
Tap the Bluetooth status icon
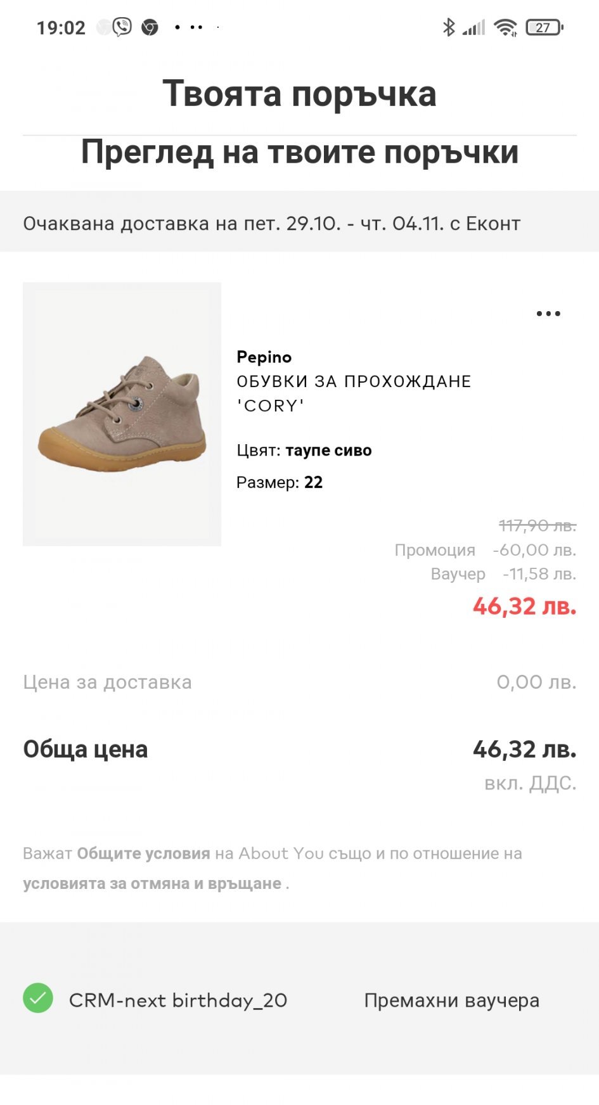[x=449, y=27]
